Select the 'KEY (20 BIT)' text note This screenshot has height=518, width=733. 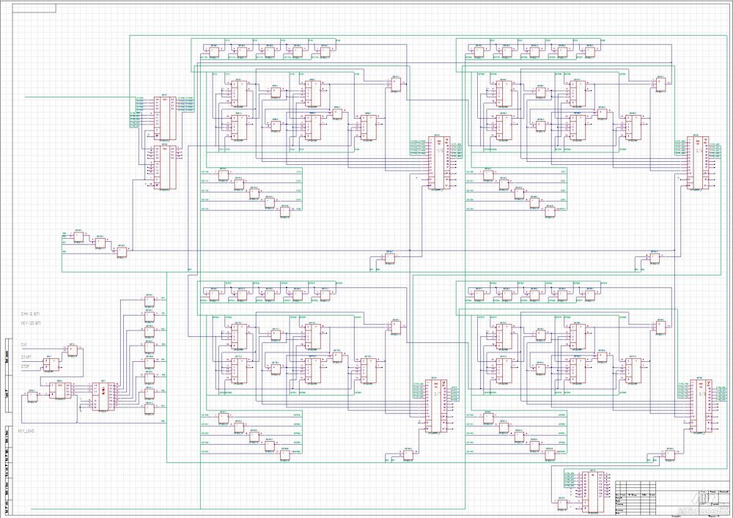pos(33,322)
